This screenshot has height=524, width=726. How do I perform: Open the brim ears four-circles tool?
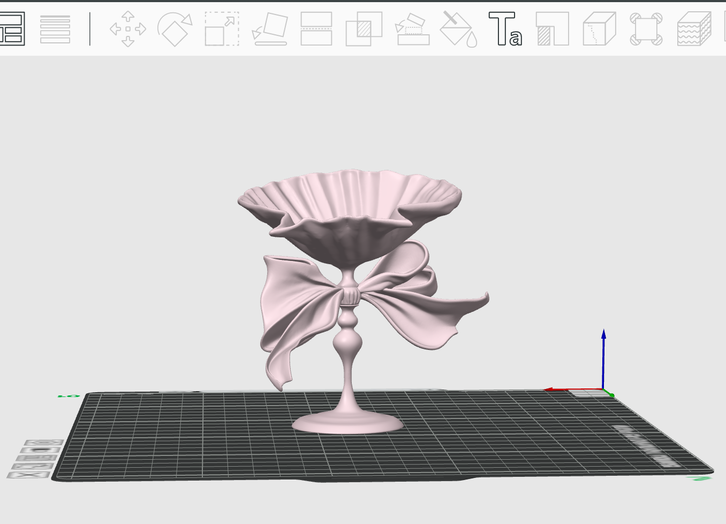(646, 29)
